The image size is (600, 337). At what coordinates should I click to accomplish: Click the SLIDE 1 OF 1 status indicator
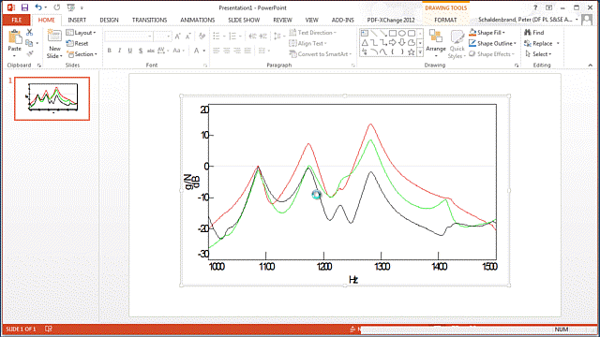pos(21,329)
